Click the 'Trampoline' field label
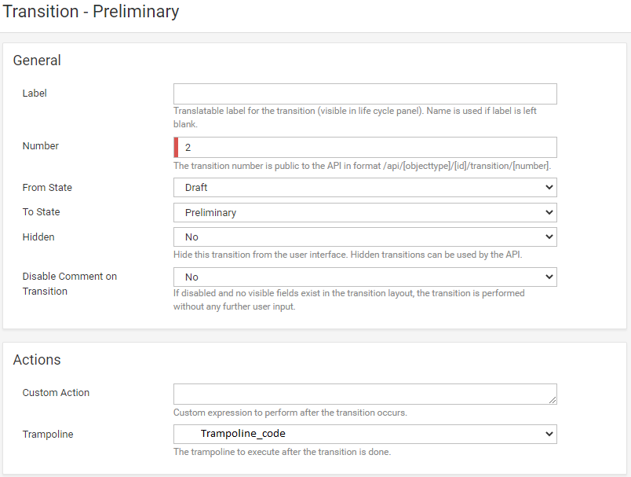Image resolution: width=631 pixels, height=477 pixels. [x=49, y=434]
